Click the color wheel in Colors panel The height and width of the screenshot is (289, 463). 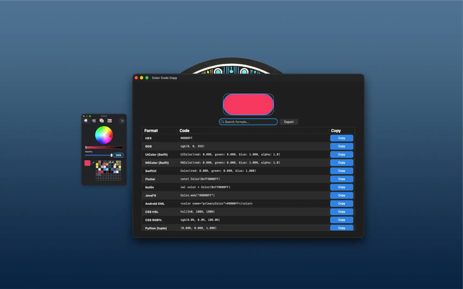tap(104, 135)
